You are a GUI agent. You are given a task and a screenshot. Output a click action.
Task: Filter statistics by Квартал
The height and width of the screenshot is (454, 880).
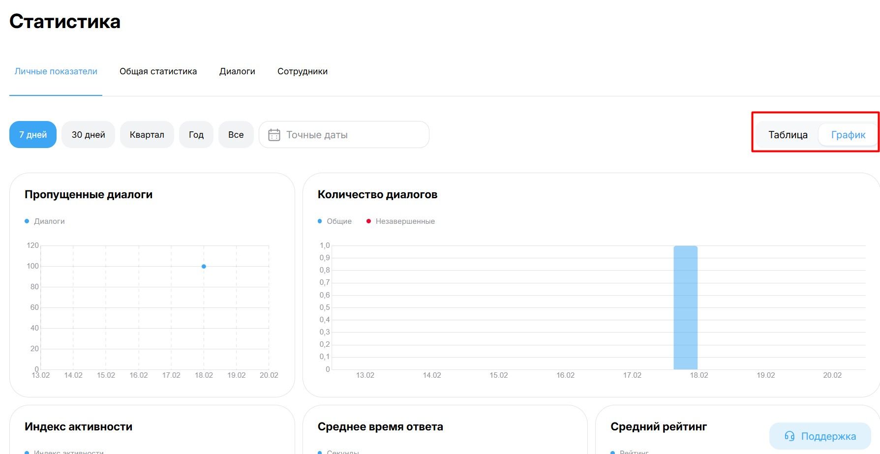(147, 135)
